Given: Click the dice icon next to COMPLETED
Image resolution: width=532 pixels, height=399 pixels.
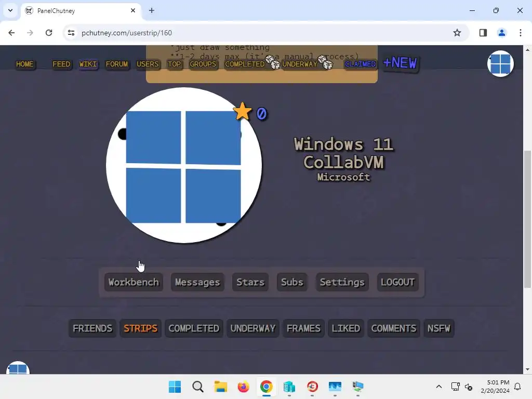Looking at the screenshot, I should [x=272, y=62].
